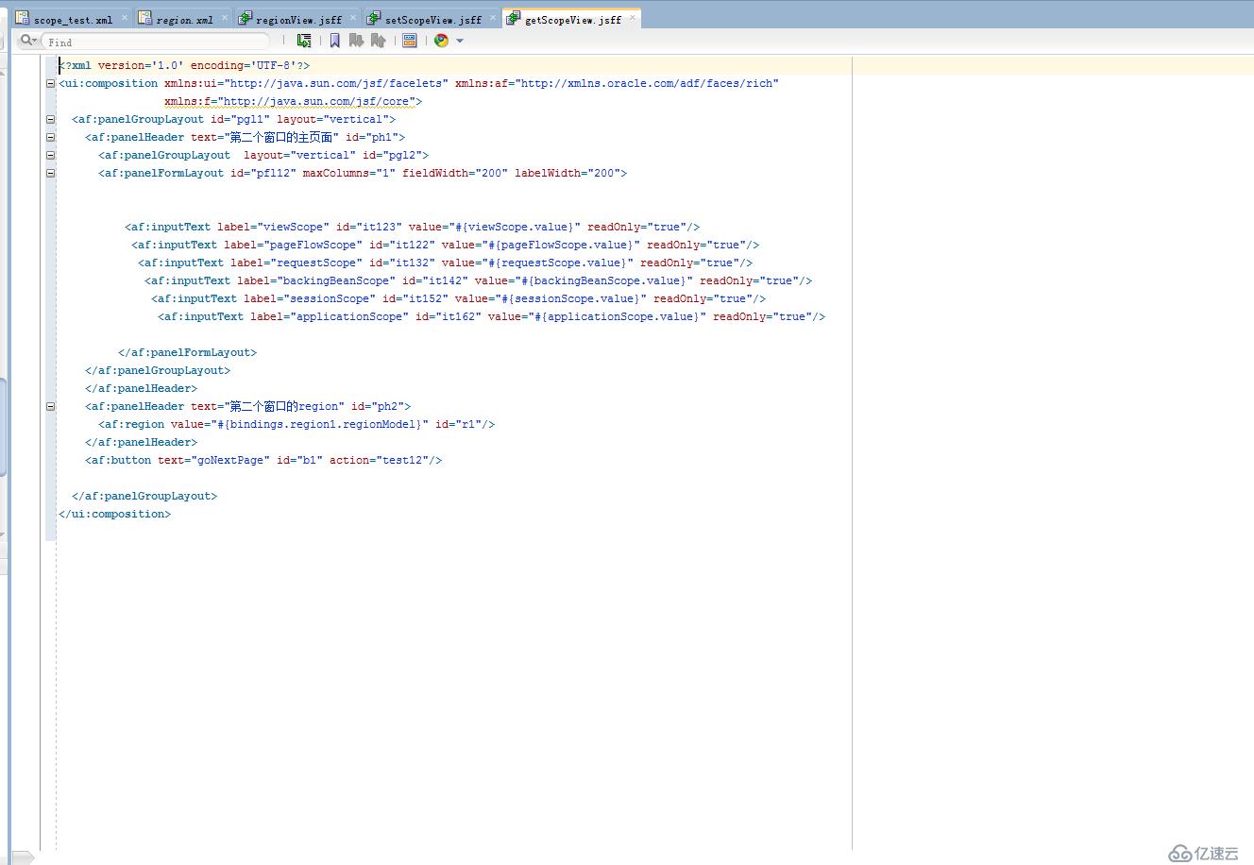Viewport: 1254px width, 865px height.
Task: Close the regionView.jsff tab
Action: [353, 17]
